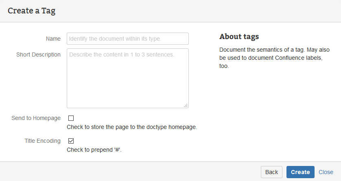Click the Name input field
The width and height of the screenshot is (341, 181).
127,39
